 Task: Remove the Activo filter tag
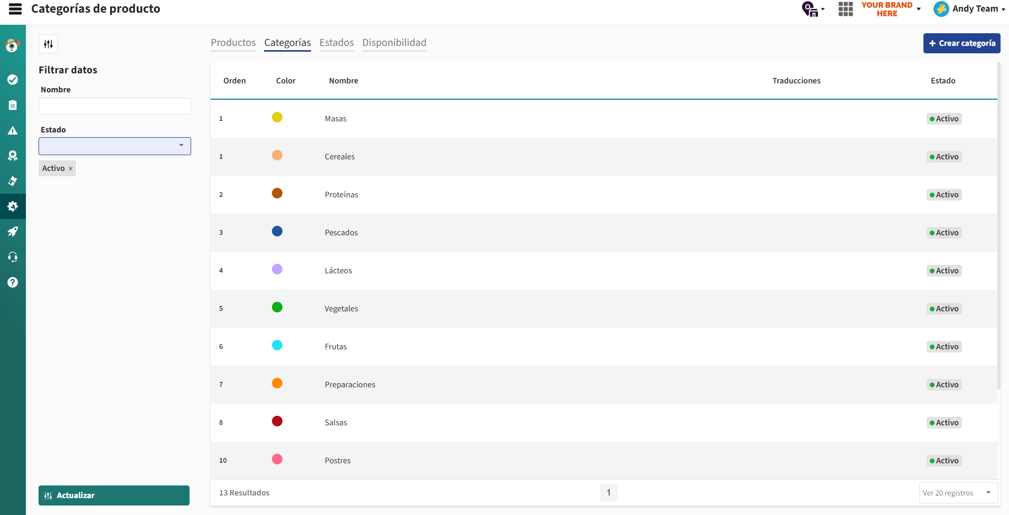[x=70, y=169]
